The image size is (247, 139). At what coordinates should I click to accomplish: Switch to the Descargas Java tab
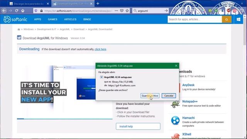tap(28, 3)
